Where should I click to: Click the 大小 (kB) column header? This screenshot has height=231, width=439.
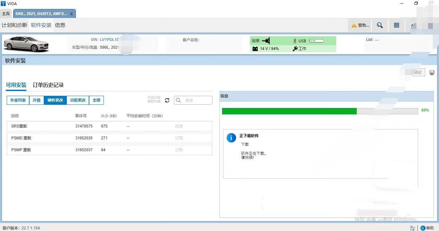(x=109, y=116)
